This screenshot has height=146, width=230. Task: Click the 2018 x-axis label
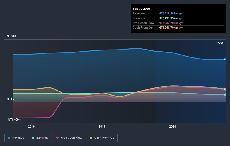pyautogui.click(x=31, y=126)
